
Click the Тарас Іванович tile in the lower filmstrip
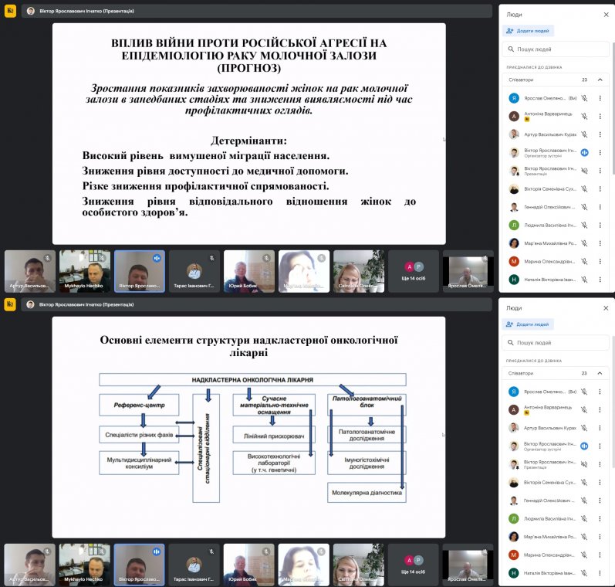point(194,565)
